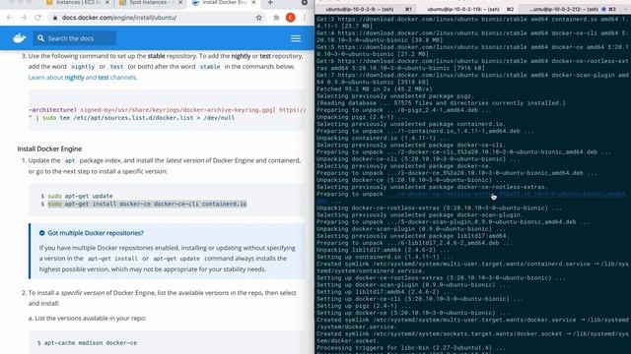Close the Install Docker Engine tab
The width and height of the screenshot is (631, 354).
pyautogui.click(x=253, y=3)
